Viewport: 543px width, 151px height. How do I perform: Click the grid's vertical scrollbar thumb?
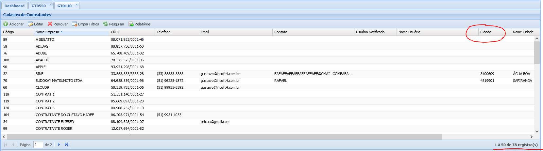[537, 52]
